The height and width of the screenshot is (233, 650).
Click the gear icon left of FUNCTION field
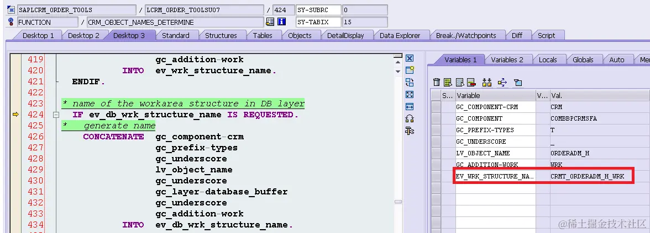(11, 22)
